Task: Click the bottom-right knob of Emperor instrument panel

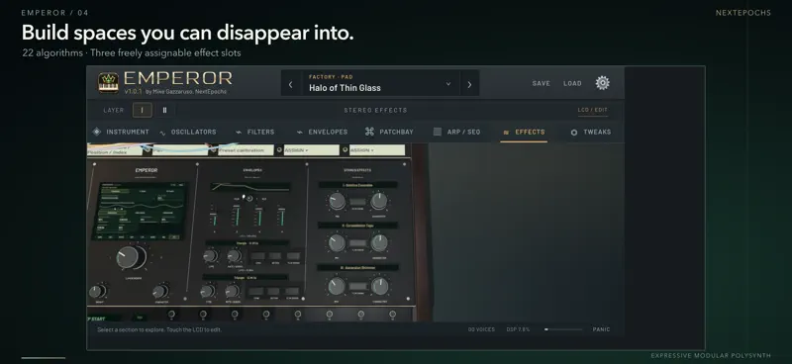Action: point(160,292)
